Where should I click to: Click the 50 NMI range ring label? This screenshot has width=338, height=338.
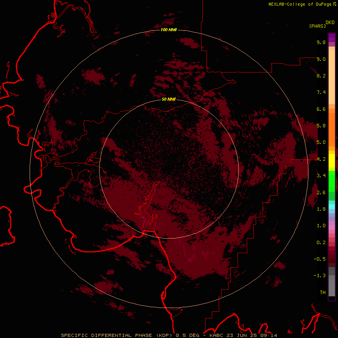click(169, 99)
